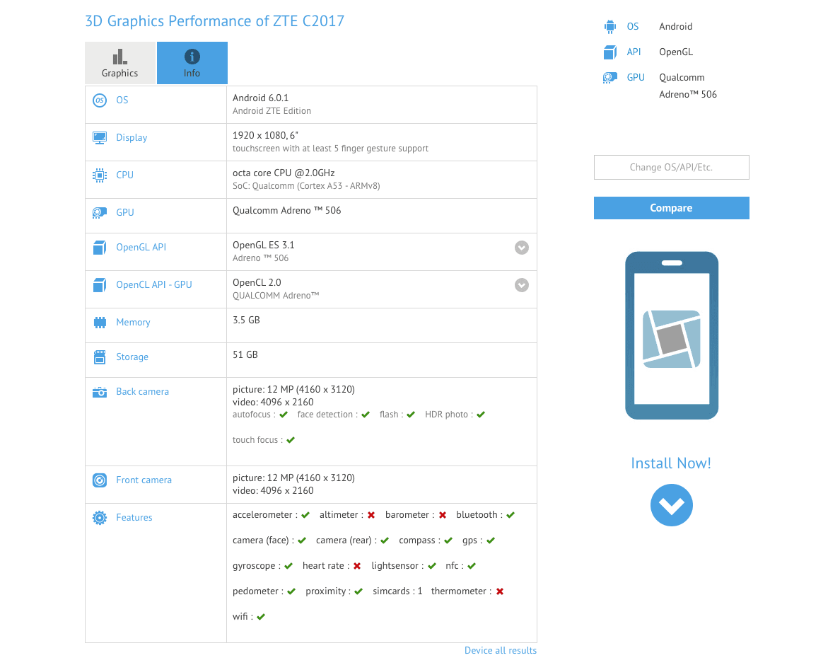Click the Features gear icon
Screen dimensions: 840x665
(100, 518)
